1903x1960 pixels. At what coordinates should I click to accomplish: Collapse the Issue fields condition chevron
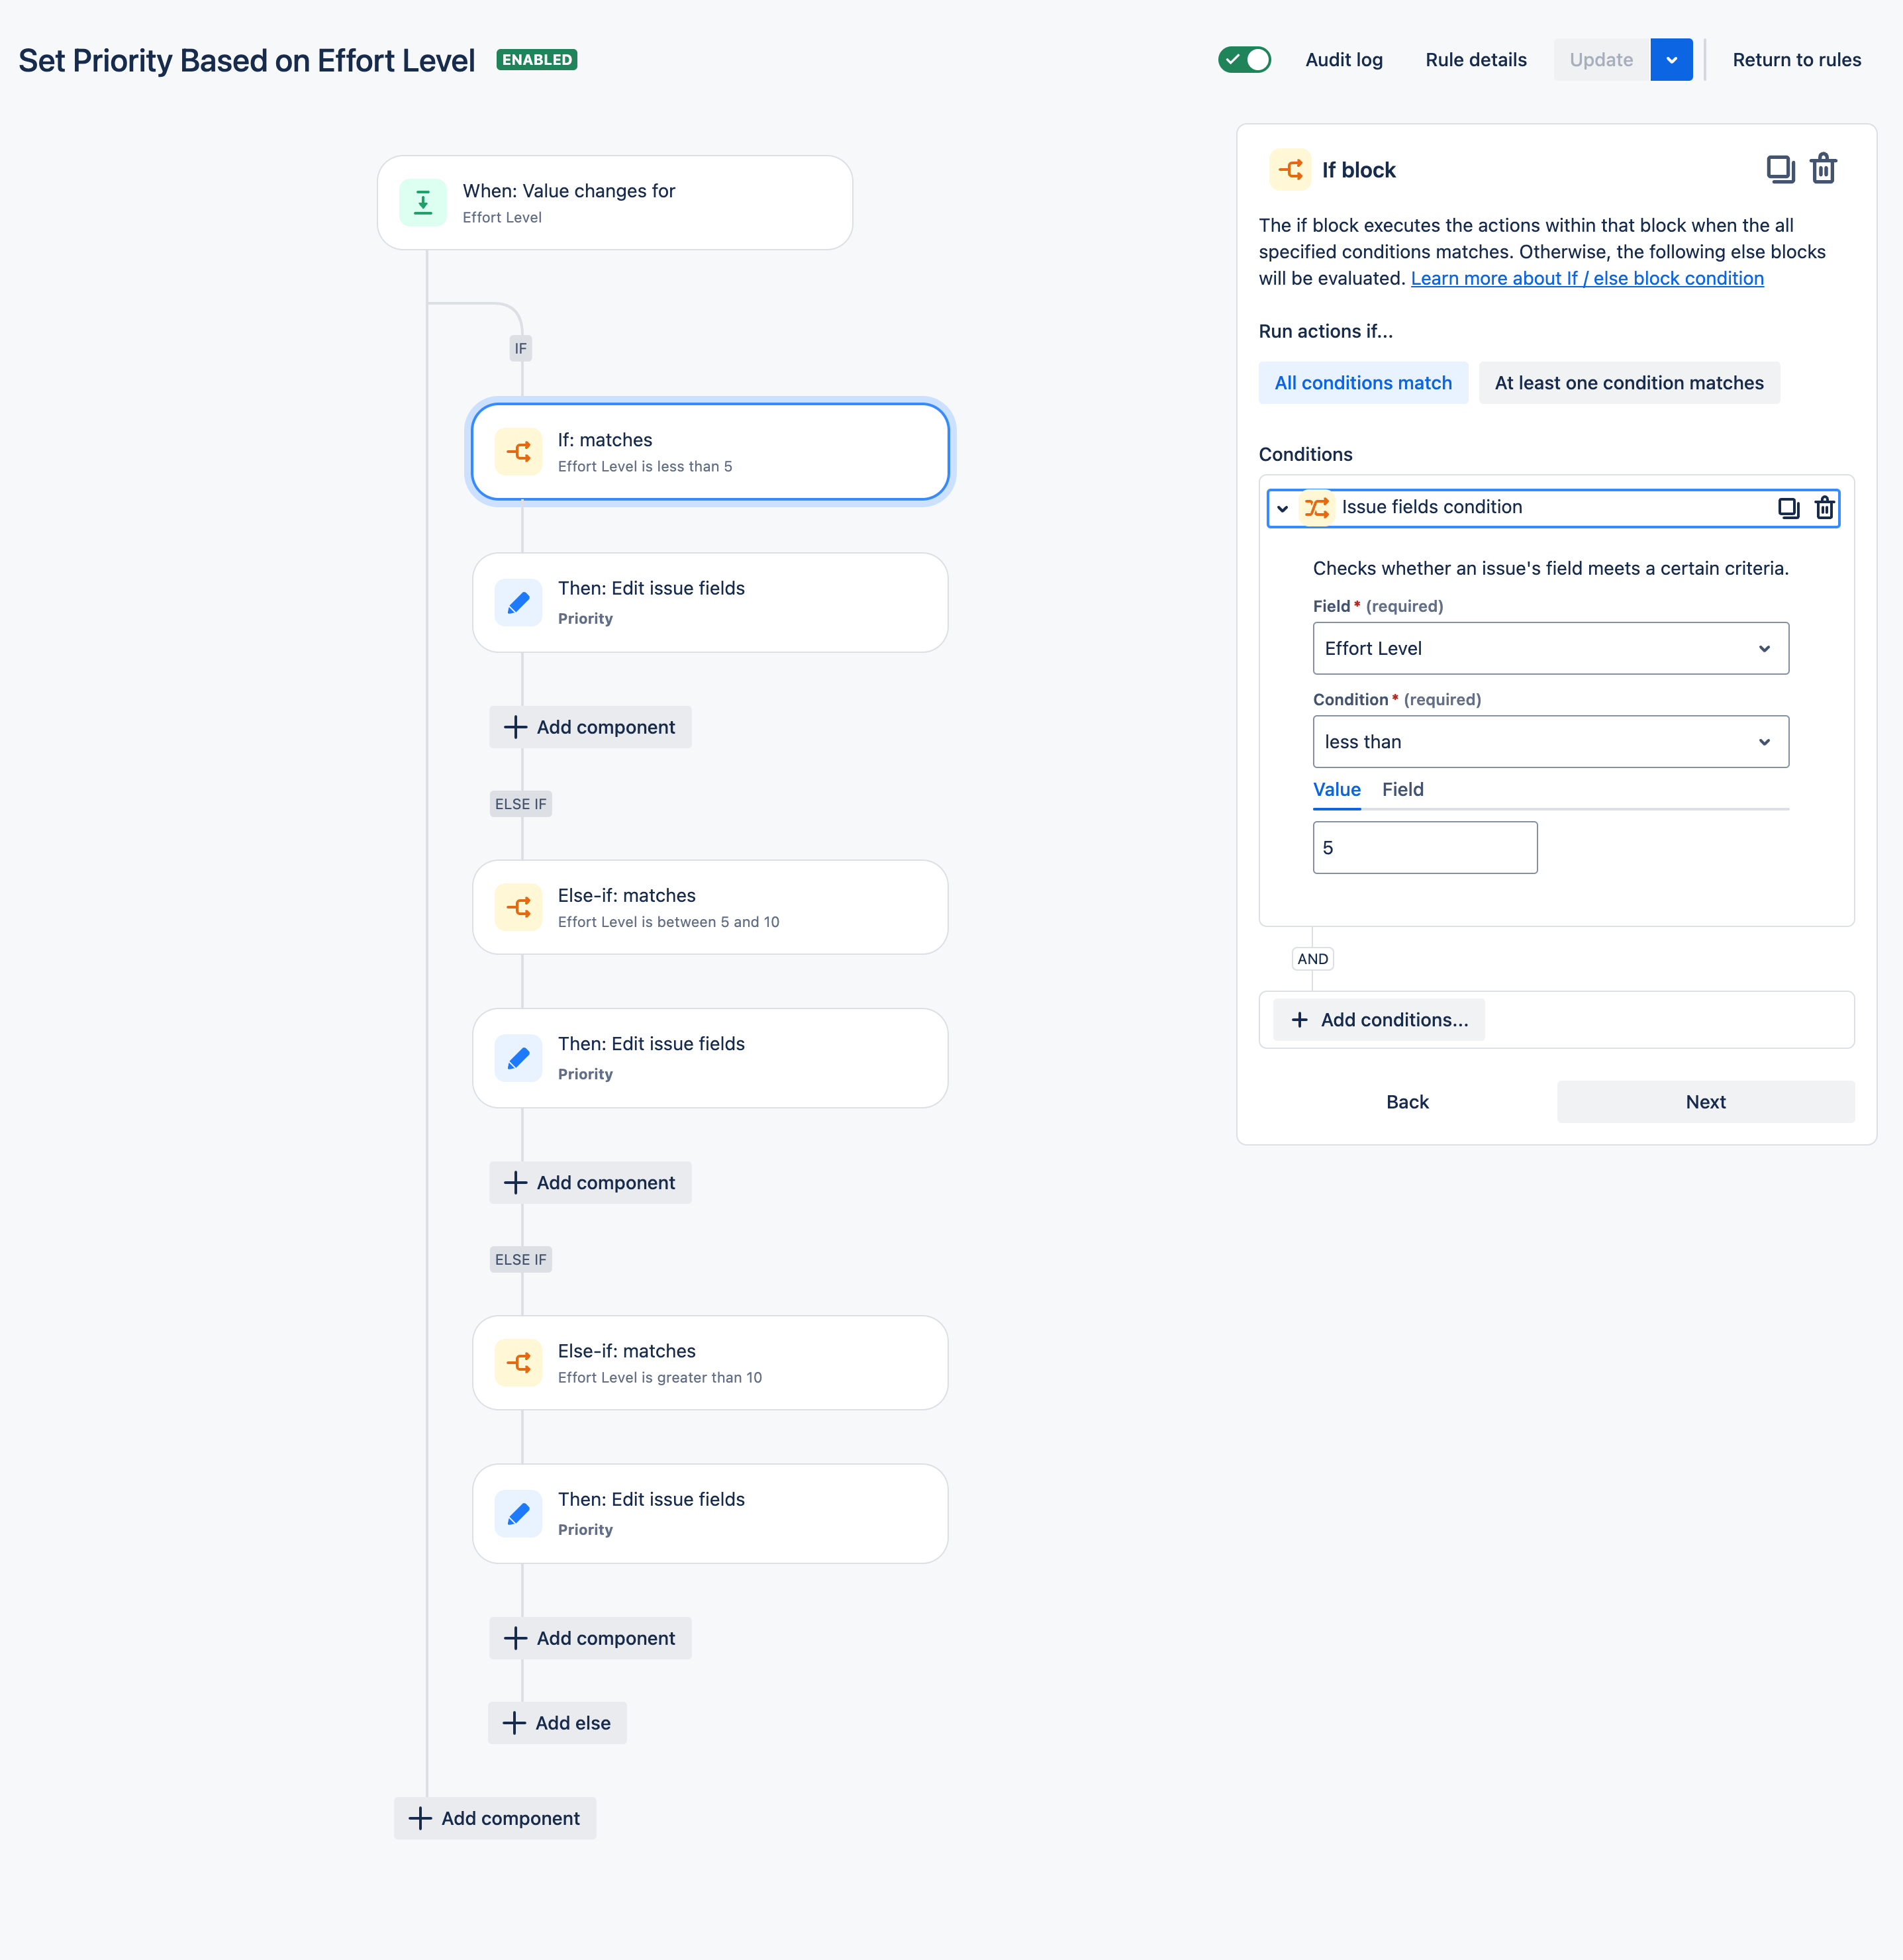coord(1282,508)
